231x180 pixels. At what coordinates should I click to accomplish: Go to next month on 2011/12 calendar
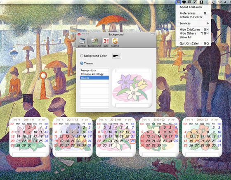(x=82, y=120)
